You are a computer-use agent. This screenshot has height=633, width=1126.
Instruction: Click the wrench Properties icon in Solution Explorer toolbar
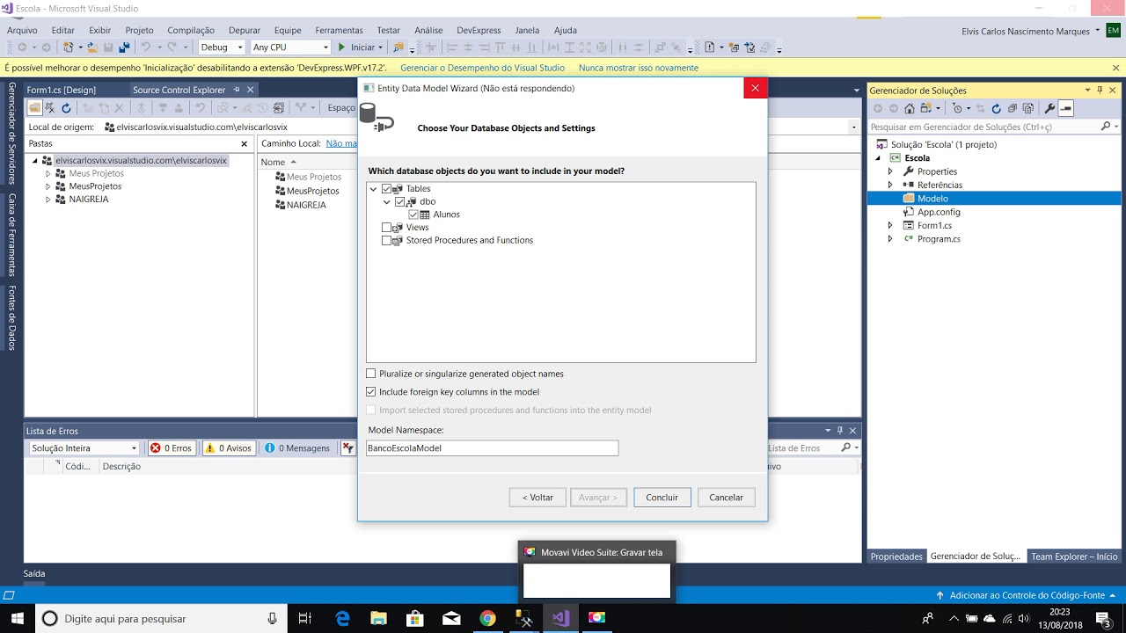coord(1049,108)
